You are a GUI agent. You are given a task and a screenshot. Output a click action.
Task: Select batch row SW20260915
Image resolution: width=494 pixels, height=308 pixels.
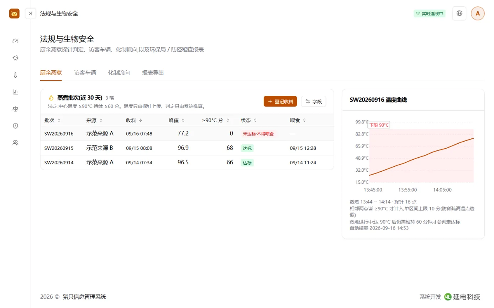(187, 148)
